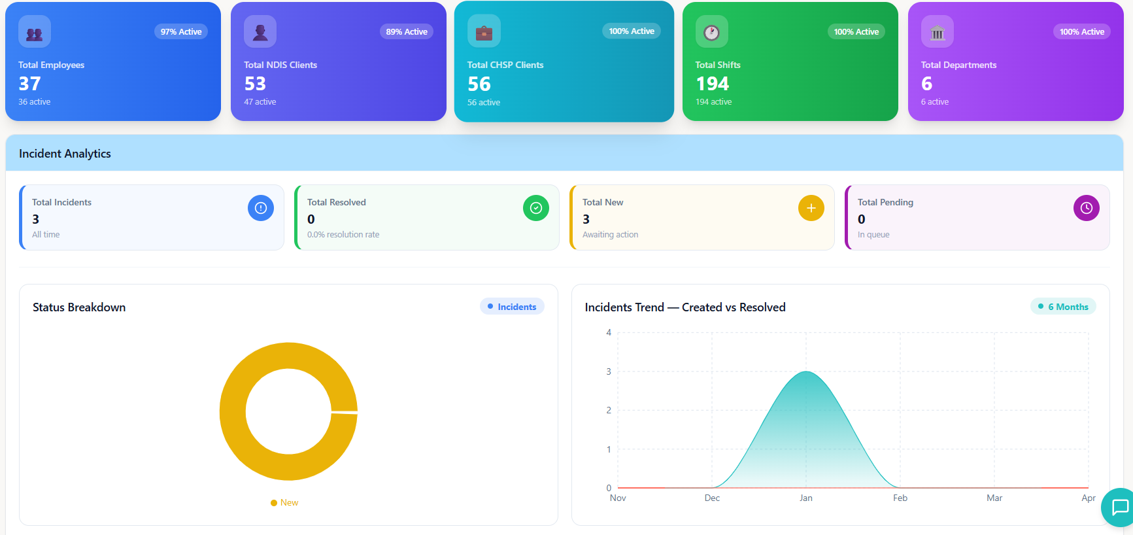
Task: Click the 'All time' caption
Action: 46,235
